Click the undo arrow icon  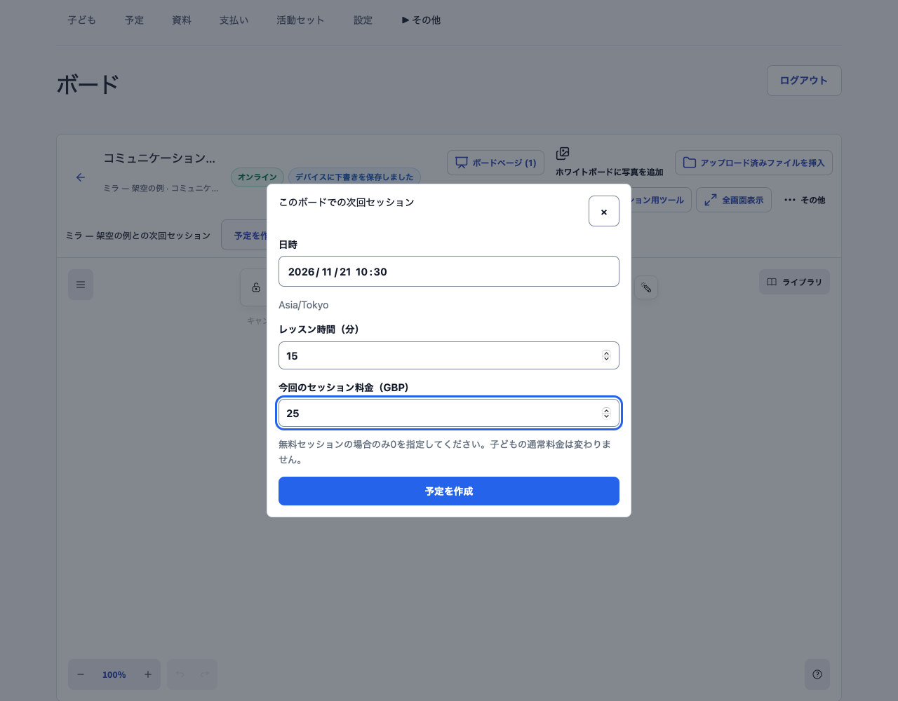coord(180,674)
